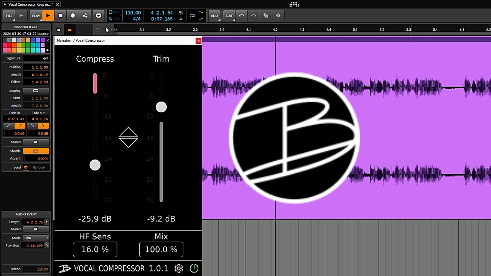Open the EDIT menu
Screen dimensions: 491x276
click(229, 16)
